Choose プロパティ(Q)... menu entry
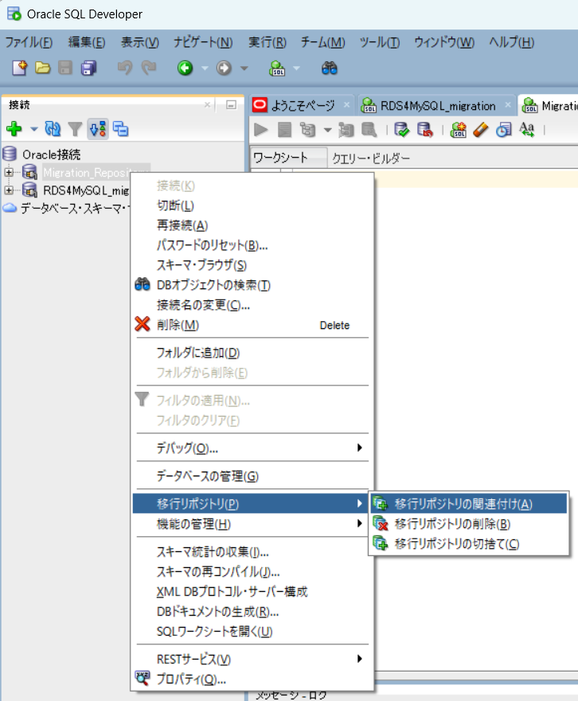Screen dimensions: 578x701 pos(252,679)
